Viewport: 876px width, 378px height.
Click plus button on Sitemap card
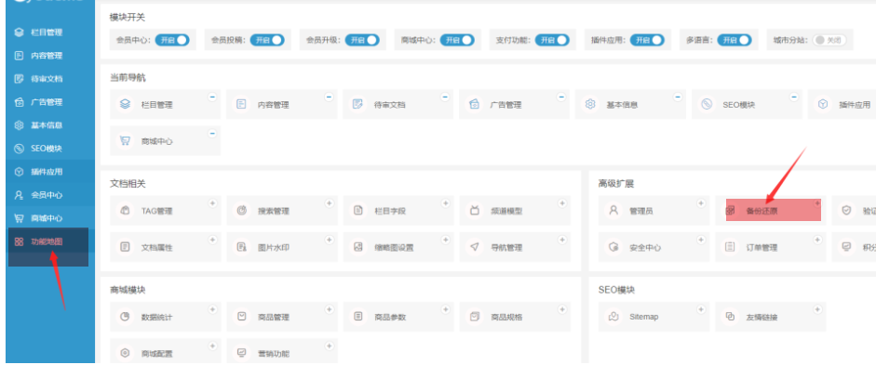(701, 309)
